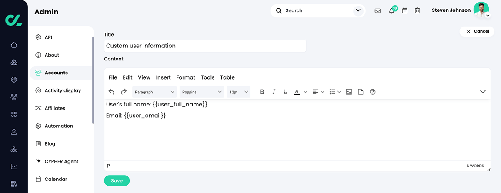Screen dimensions: 501x193
Task: Insert an image via toolbar icon
Action: coord(349,92)
